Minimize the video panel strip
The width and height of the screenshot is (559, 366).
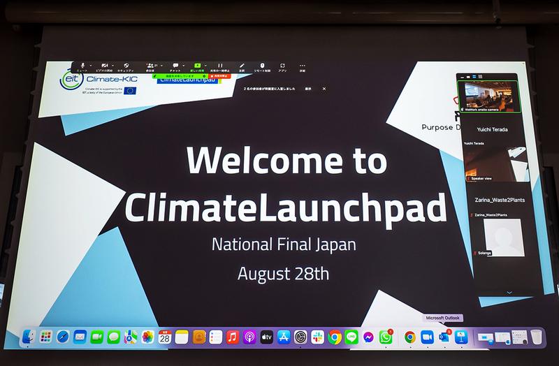coord(463,77)
